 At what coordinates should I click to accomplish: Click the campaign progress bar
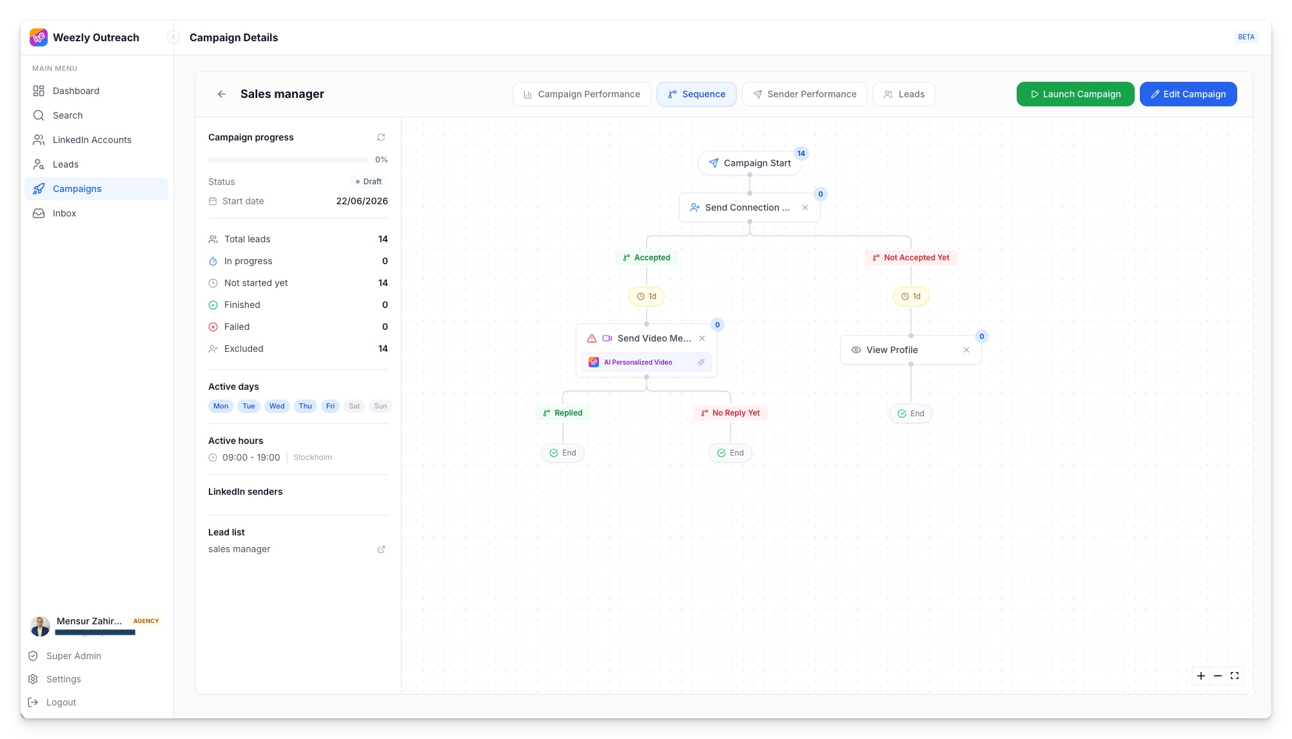(x=288, y=159)
